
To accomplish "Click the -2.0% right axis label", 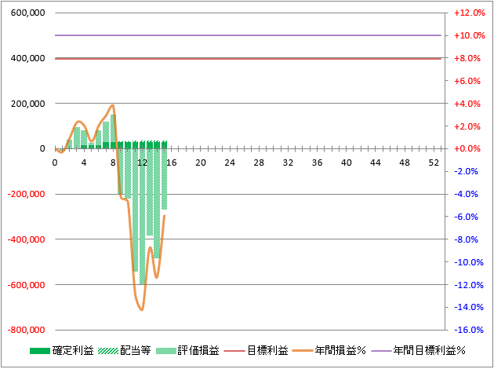I will coord(467,171).
